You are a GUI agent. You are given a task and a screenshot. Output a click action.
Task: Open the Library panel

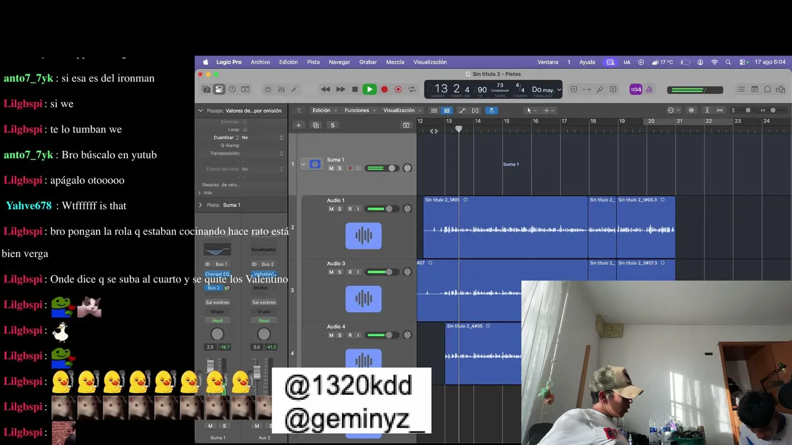click(206, 90)
